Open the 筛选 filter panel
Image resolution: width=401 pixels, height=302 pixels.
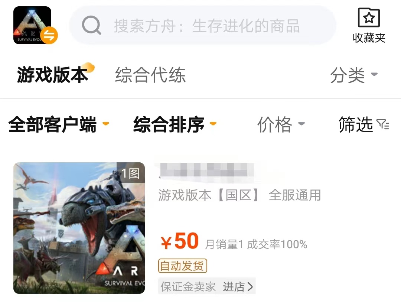pos(363,124)
